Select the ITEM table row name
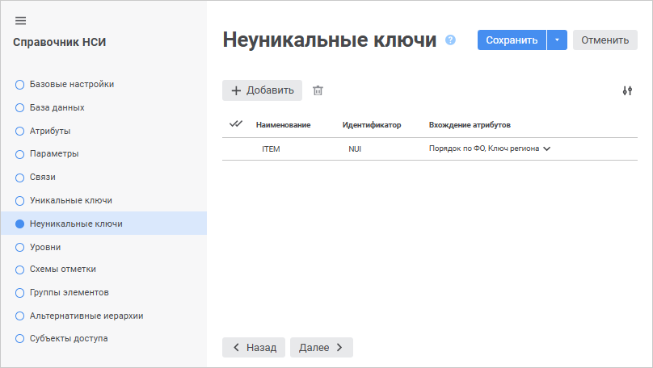Image resolution: width=653 pixels, height=368 pixels. [x=271, y=149]
